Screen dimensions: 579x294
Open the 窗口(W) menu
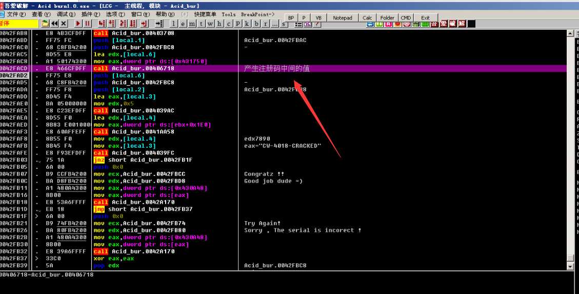[141, 14]
